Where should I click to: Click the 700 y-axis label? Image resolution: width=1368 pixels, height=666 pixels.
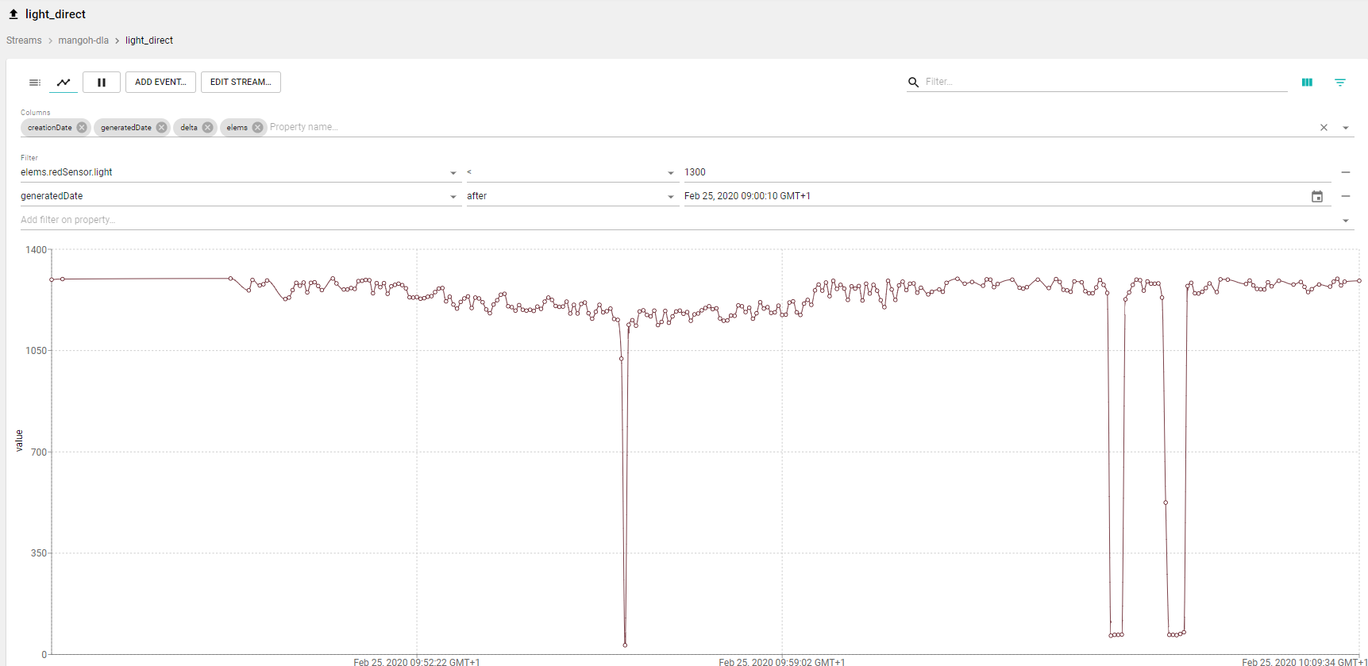(39, 452)
